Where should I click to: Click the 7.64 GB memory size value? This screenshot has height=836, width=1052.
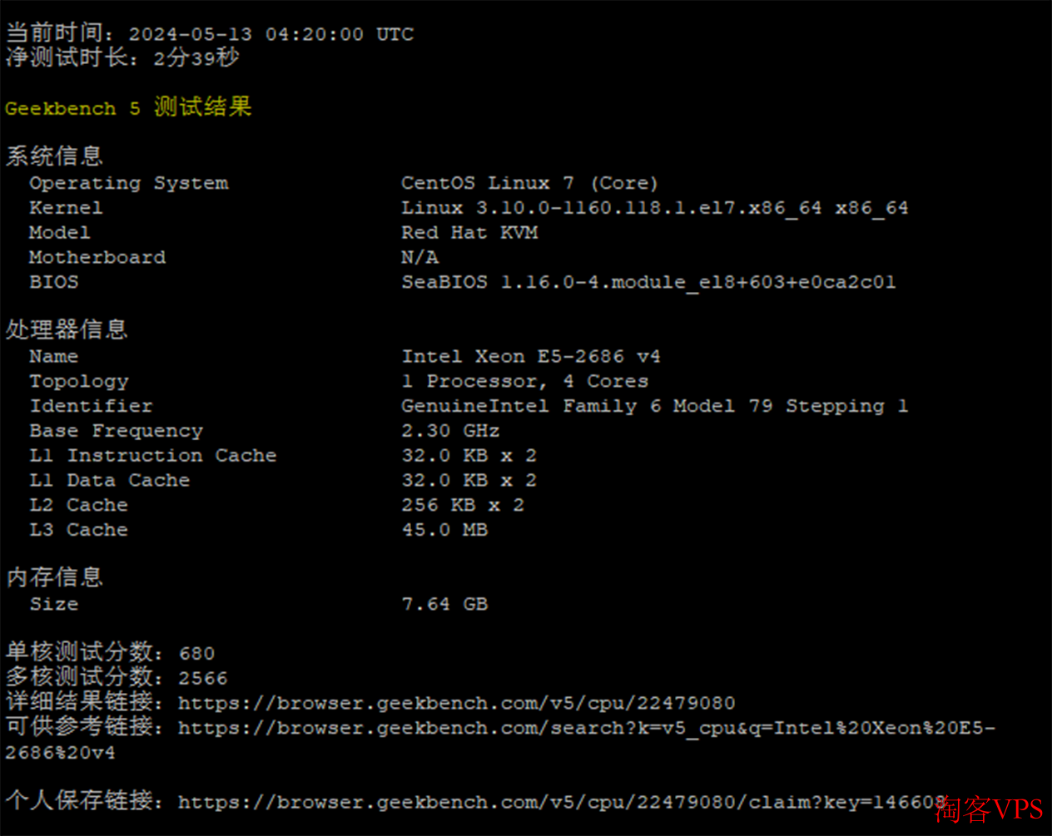coord(444,604)
